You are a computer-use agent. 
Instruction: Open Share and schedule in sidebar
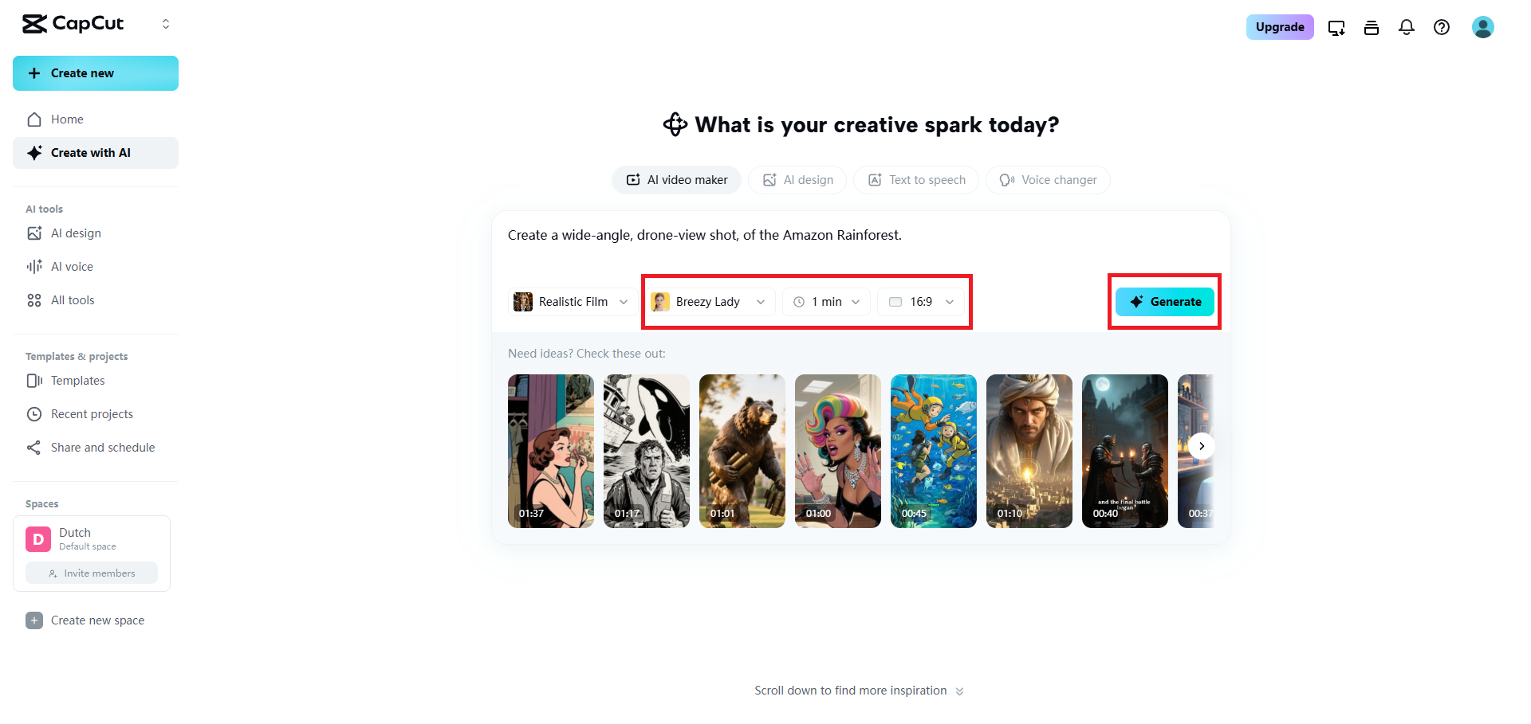click(x=103, y=448)
